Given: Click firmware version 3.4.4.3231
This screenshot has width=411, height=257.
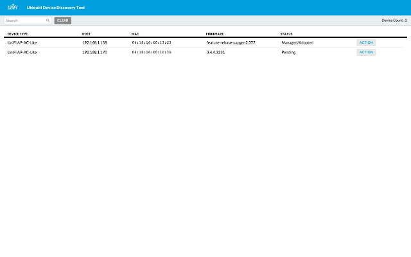Looking at the screenshot, I should coord(216,52).
